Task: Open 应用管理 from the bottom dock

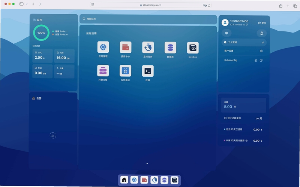Action: pyautogui.click(x=134, y=180)
